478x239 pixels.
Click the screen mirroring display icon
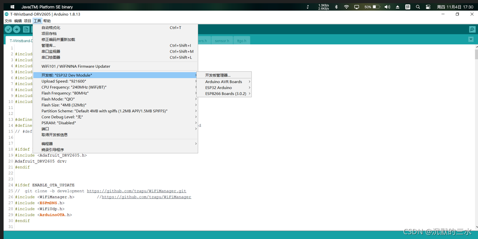[357, 7]
